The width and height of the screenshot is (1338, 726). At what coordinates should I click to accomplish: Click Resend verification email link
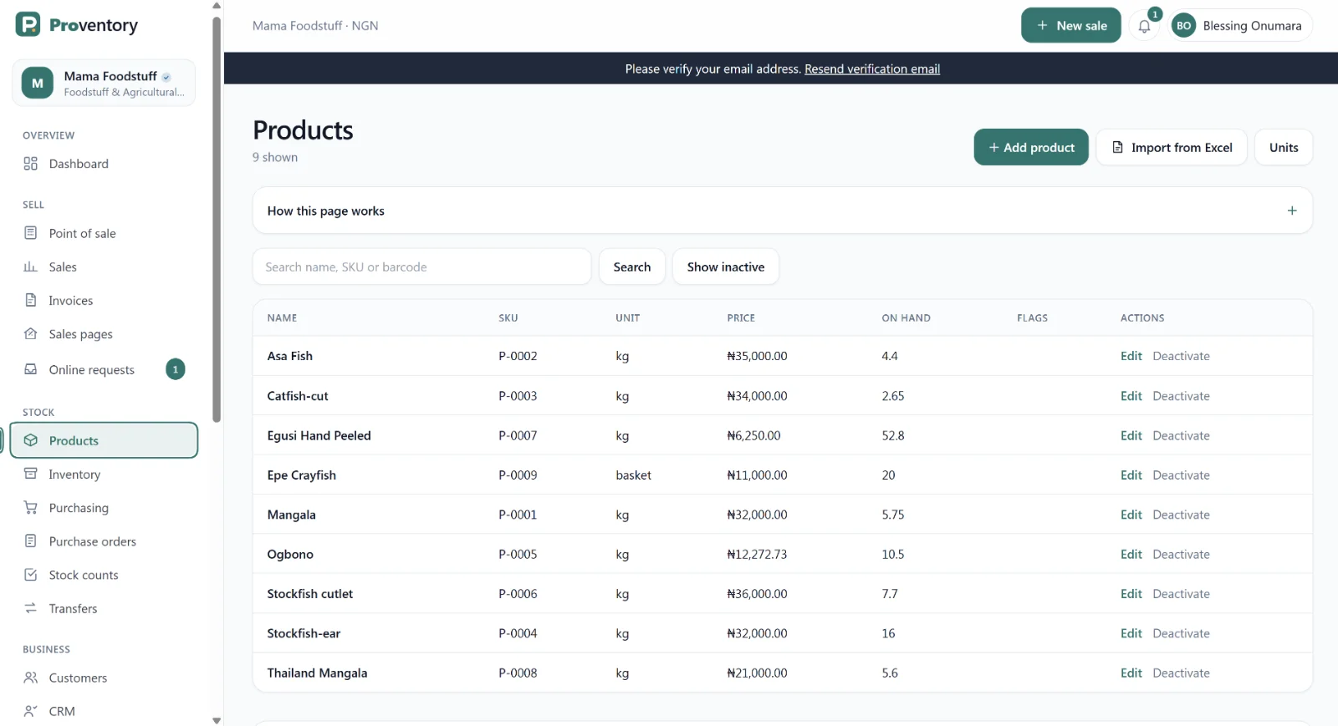(872, 69)
